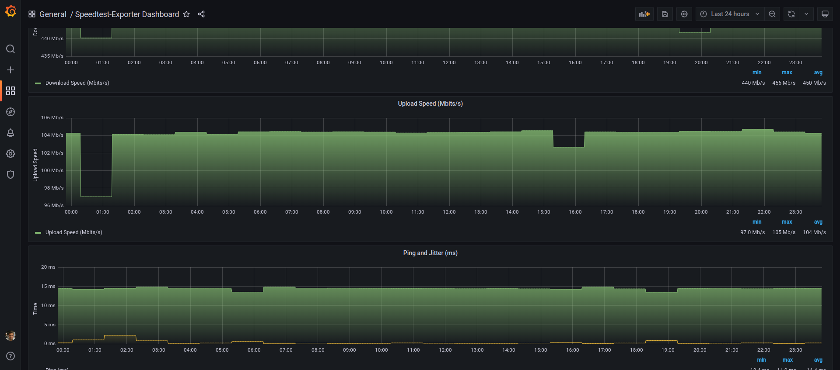Screen dimensions: 840x370
Task: Toggle Download Speed (Mbits/s) legend series
Action: pyautogui.click(x=77, y=83)
